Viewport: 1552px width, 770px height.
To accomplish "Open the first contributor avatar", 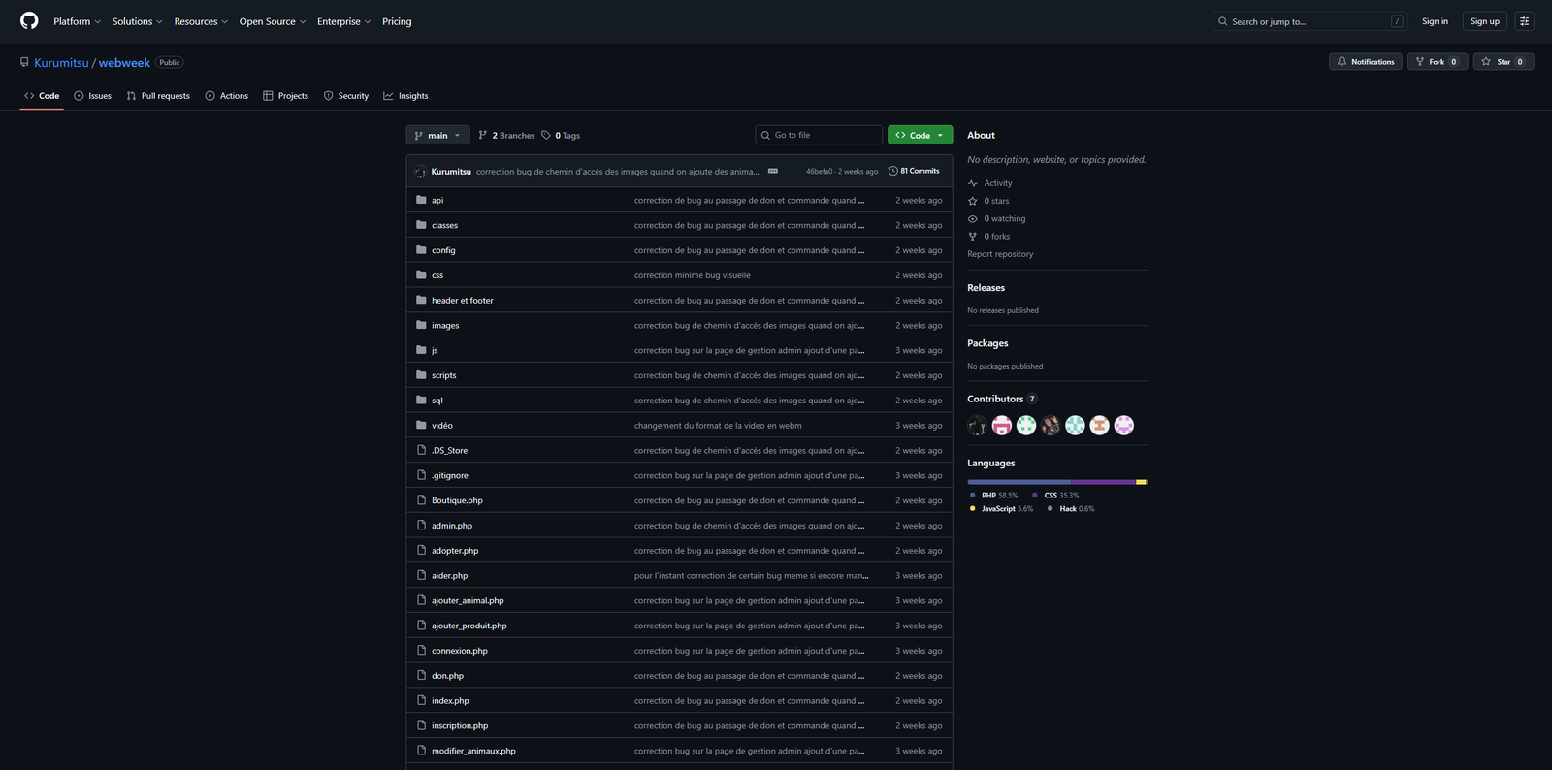I will click(978, 425).
